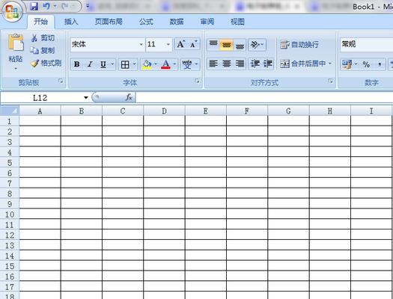Viewport: 393px width, 299px height.
Task: Click the decrease indent icon
Action: coord(255,64)
